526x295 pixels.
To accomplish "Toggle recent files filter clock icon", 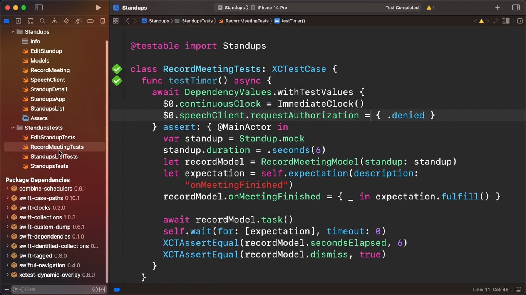I will tap(95, 289).
